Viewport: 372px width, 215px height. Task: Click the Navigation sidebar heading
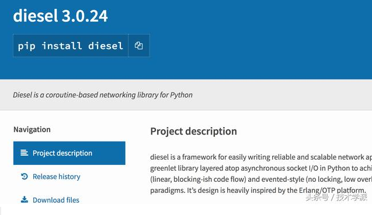(32, 129)
